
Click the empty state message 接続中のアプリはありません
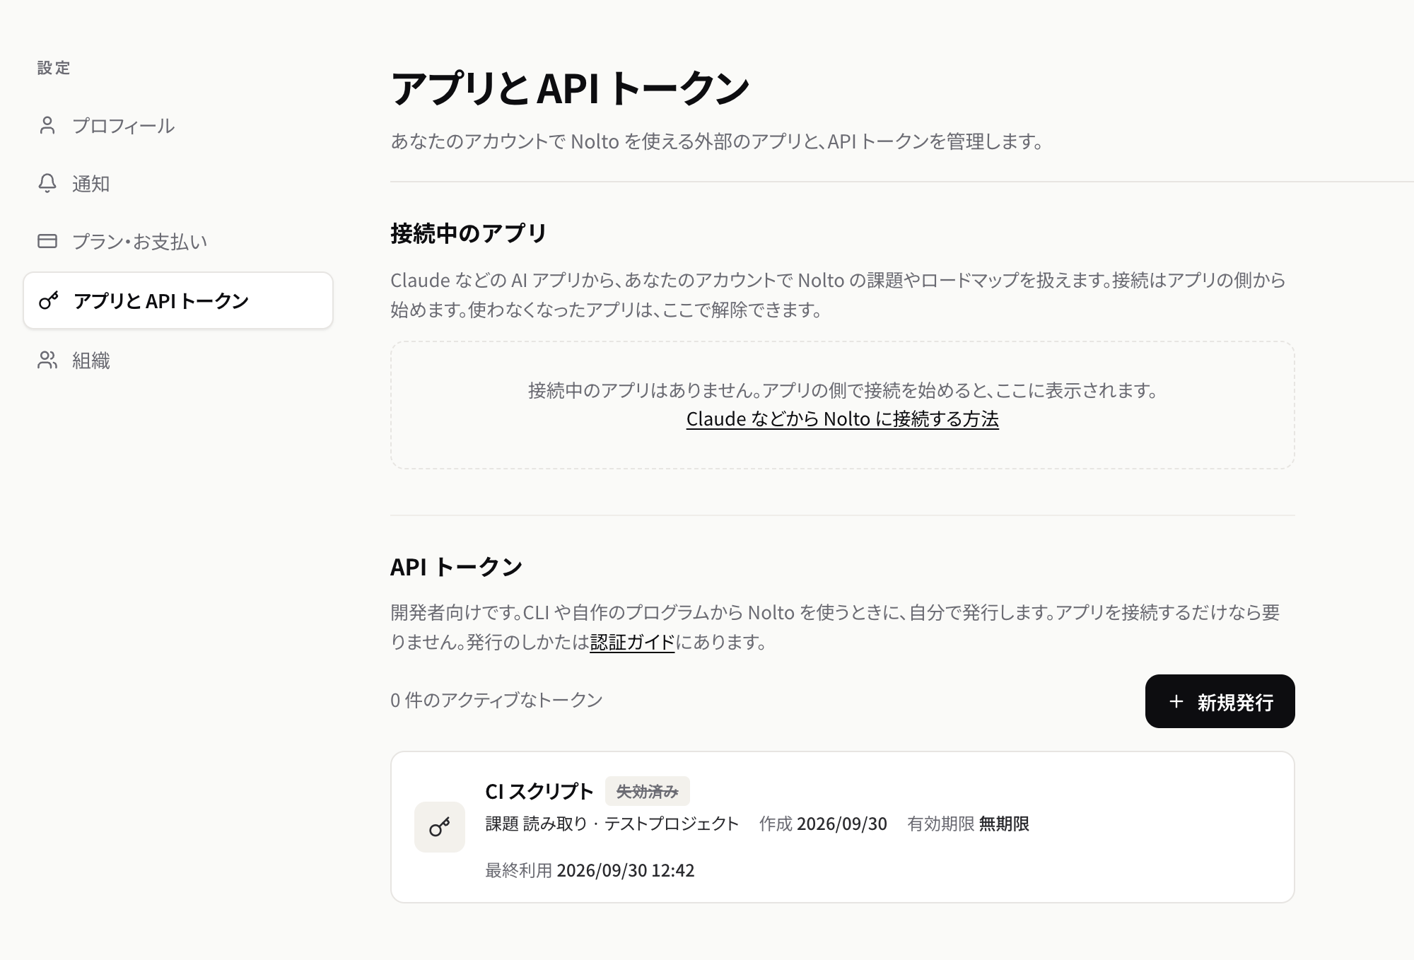tap(843, 390)
